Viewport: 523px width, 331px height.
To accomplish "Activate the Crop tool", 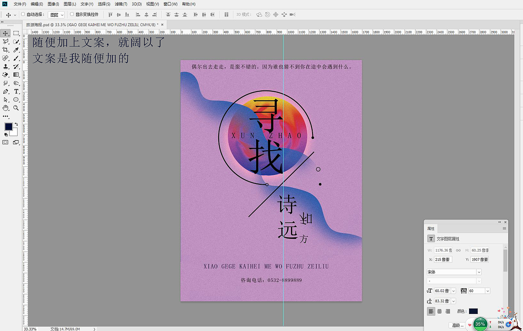I will coord(5,50).
